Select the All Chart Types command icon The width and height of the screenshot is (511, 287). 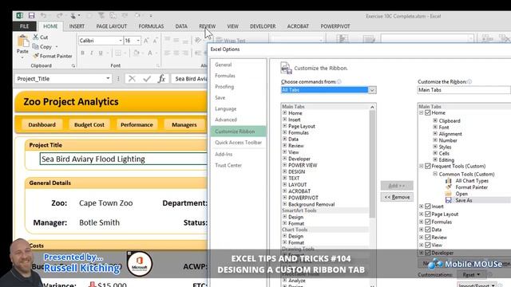coord(449,181)
